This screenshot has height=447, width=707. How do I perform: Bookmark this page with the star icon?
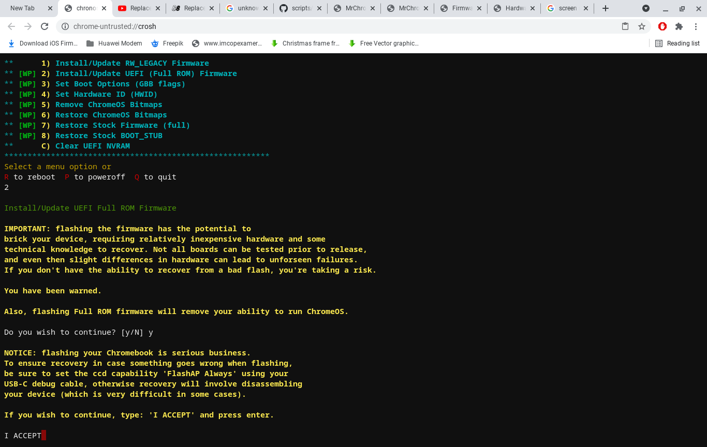click(x=642, y=26)
